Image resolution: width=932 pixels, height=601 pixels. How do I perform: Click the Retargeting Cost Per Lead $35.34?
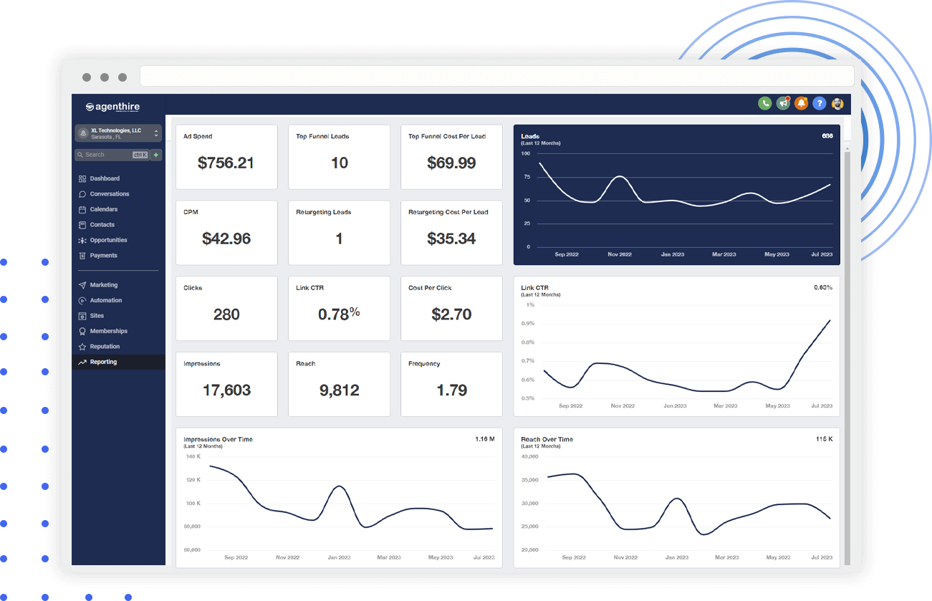pos(451,239)
